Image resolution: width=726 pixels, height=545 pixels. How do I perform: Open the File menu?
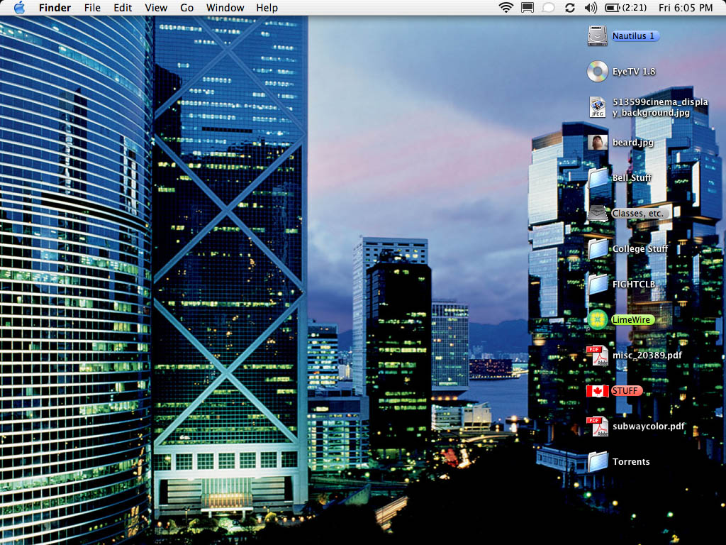pos(92,8)
